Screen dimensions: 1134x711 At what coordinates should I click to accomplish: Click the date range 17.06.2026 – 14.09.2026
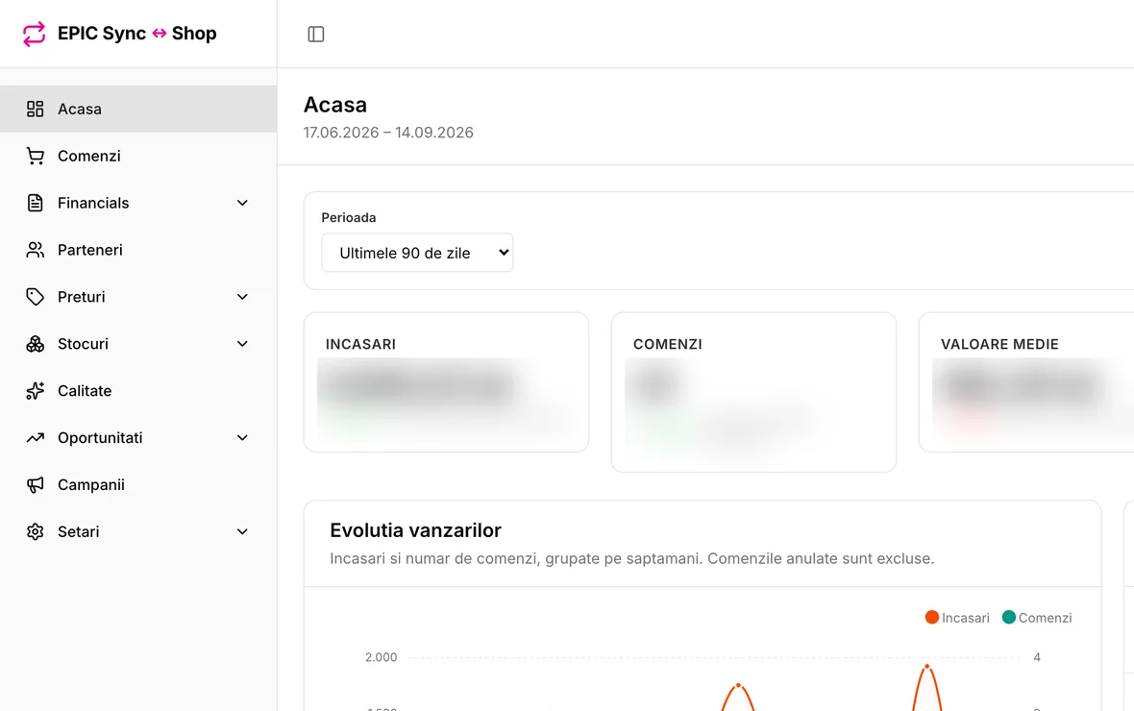click(388, 133)
